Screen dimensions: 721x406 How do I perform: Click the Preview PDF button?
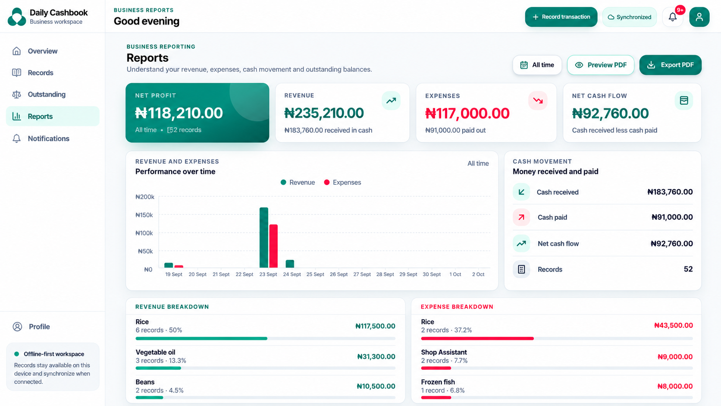(x=601, y=65)
